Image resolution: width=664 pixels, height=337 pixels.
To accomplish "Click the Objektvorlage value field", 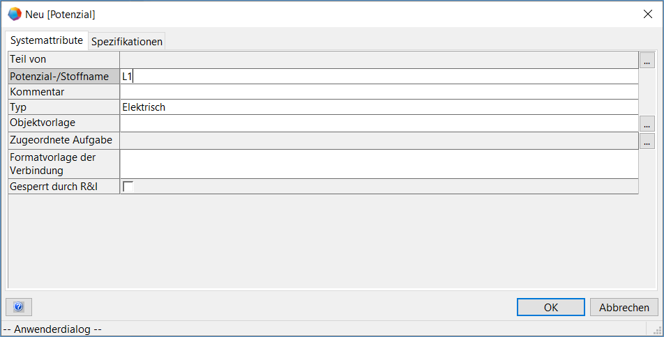I will coord(379,123).
